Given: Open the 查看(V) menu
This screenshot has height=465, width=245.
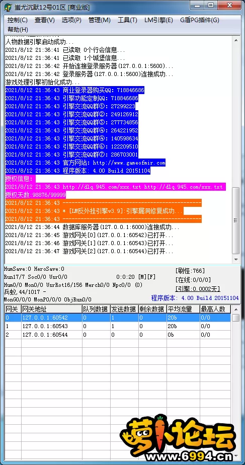Looking at the screenshot, I should click(x=45, y=20).
